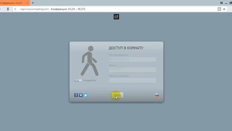Open the Russian flag language selector
The width and height of the screenshot is (232, 131).
(157, 95)
